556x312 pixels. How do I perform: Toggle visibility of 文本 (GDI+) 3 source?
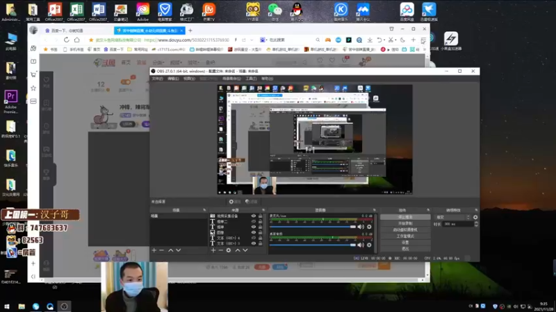click(x=254, y=243)
